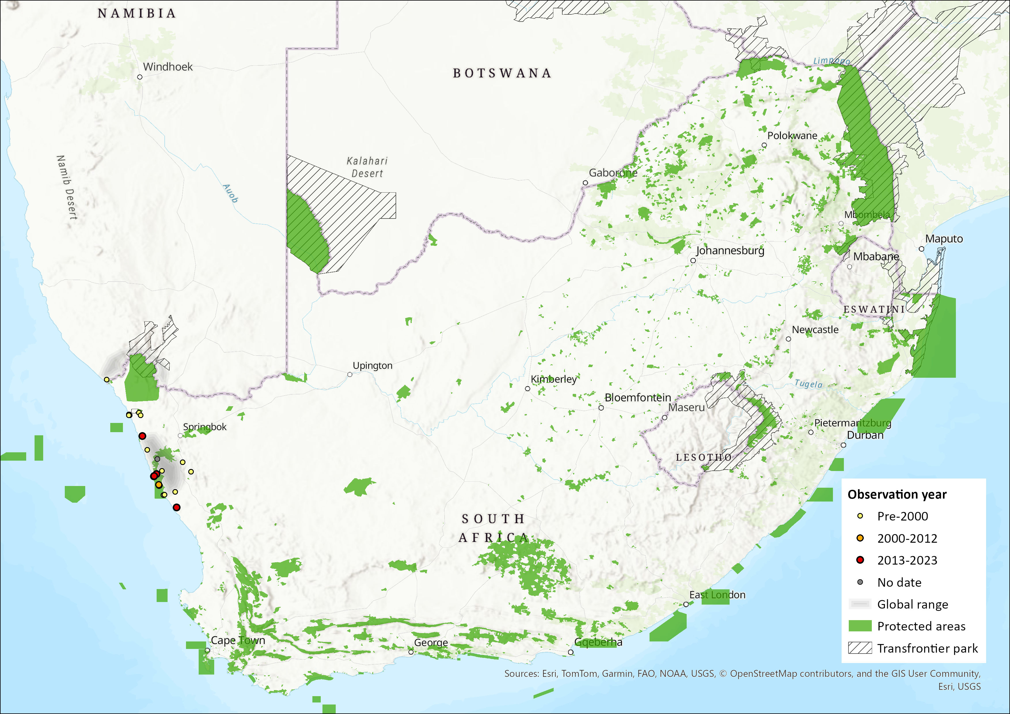
Task: Click the LESOTHO country label
Action: click(x=703, y=457)
